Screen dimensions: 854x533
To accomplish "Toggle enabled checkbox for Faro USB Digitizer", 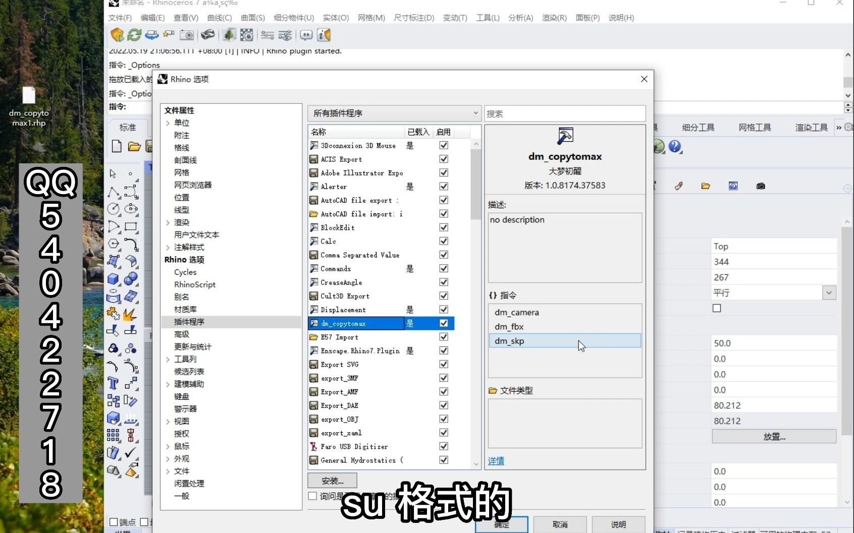I will [444, 446].
